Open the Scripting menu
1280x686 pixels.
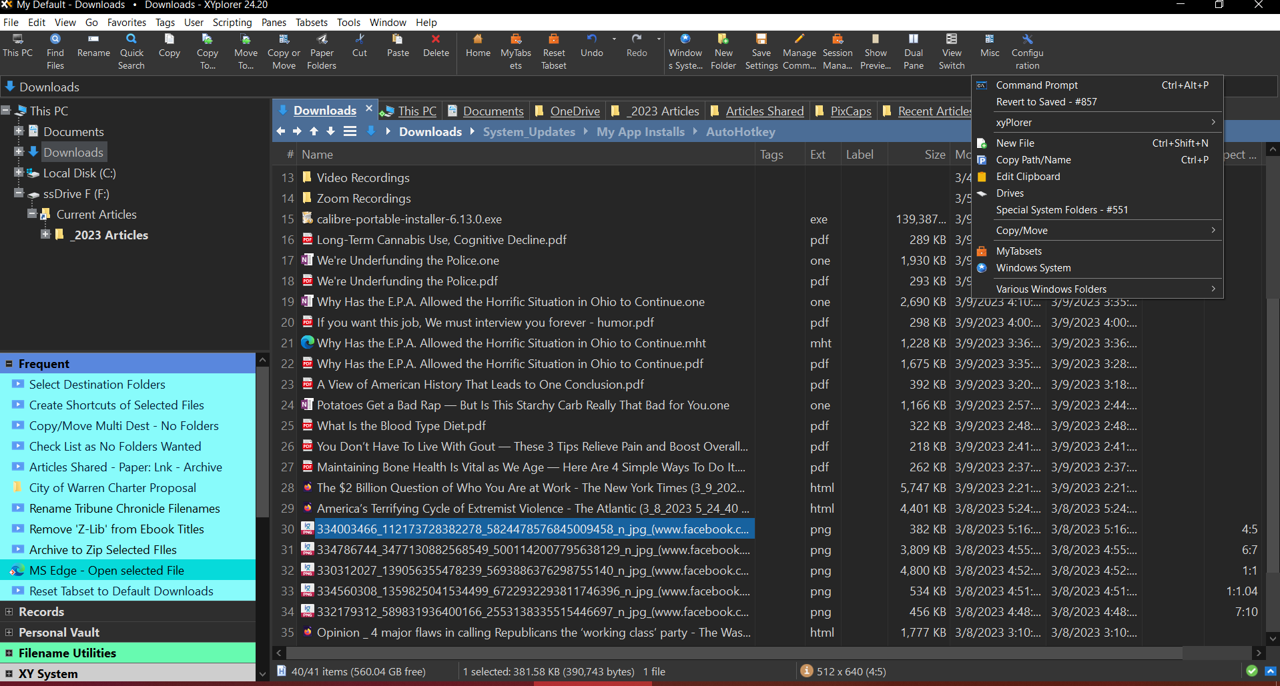[x=232, y=22]
